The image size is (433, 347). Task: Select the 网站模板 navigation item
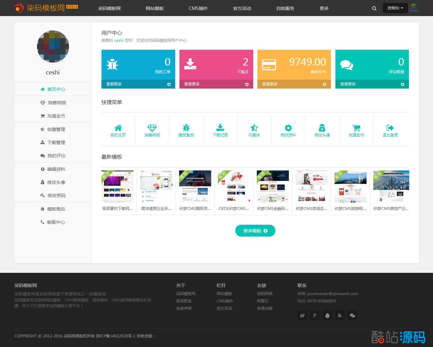(154, 8)
